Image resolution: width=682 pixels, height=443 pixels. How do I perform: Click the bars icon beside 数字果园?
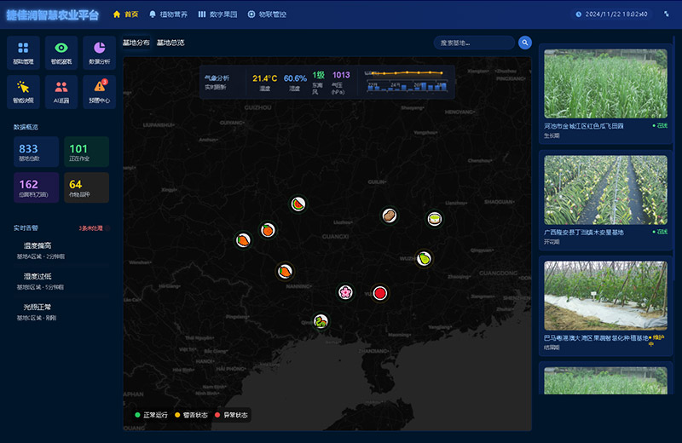(x=202, y=14)
